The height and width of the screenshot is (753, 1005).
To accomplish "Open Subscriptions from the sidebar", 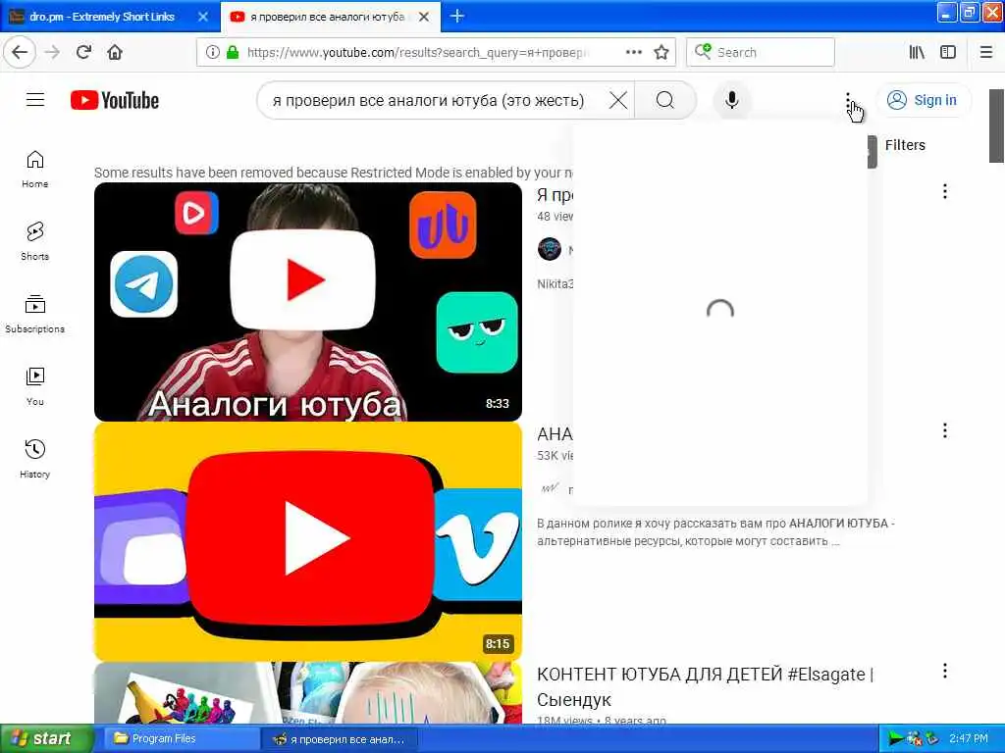I will (35, 314).
